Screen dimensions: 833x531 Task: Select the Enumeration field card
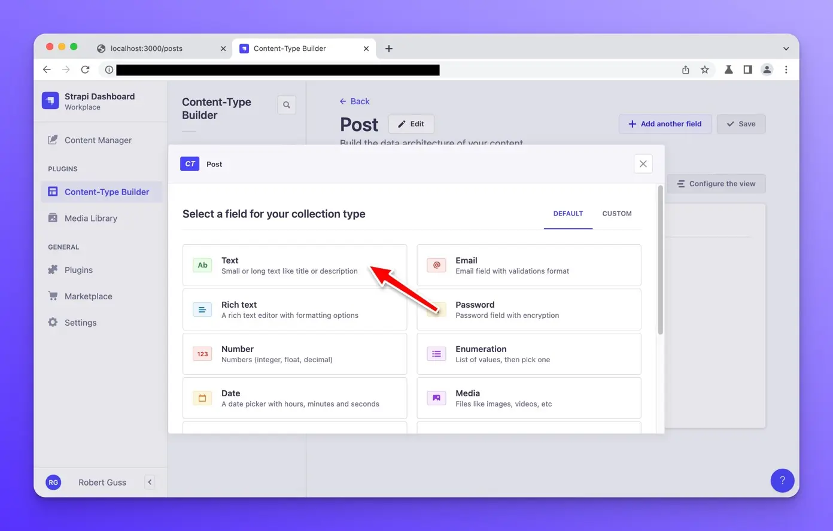[x=529, y=354]
